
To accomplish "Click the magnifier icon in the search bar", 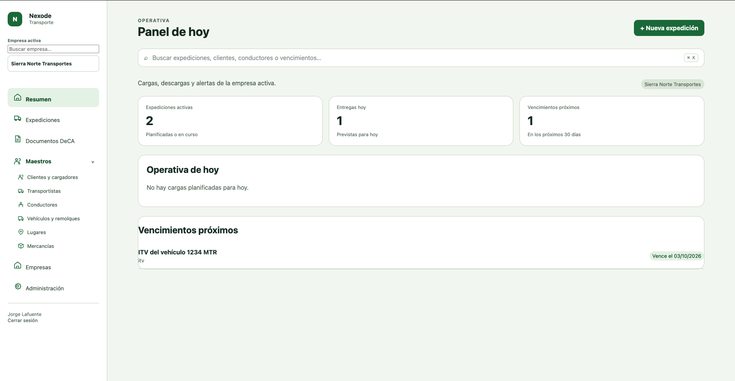I will pos(146,58).
